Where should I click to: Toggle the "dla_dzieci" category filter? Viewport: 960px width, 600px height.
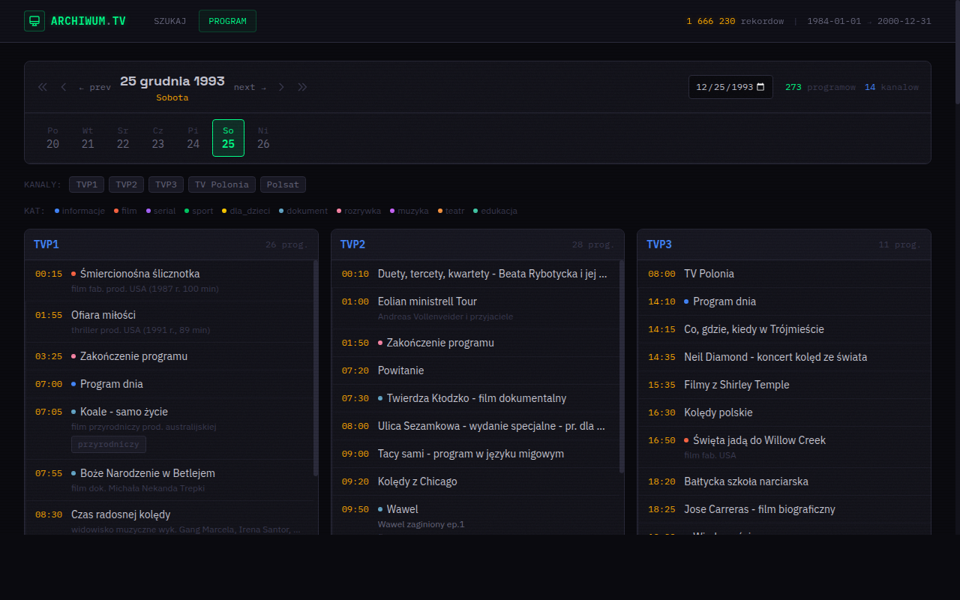pos(246,211)
